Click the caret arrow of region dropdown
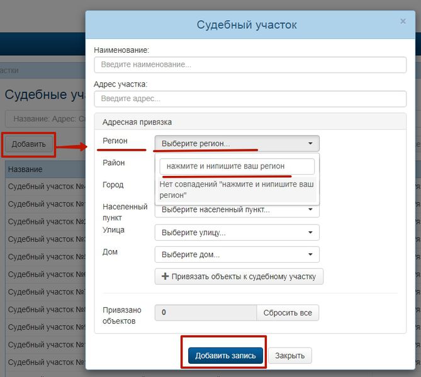Screen dimensions: 421x377 click(310, 143)
